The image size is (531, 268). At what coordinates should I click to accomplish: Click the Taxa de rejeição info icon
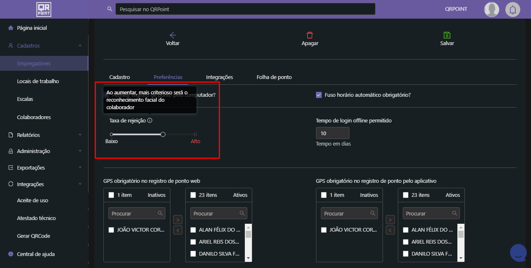click(x=150, y=121)
